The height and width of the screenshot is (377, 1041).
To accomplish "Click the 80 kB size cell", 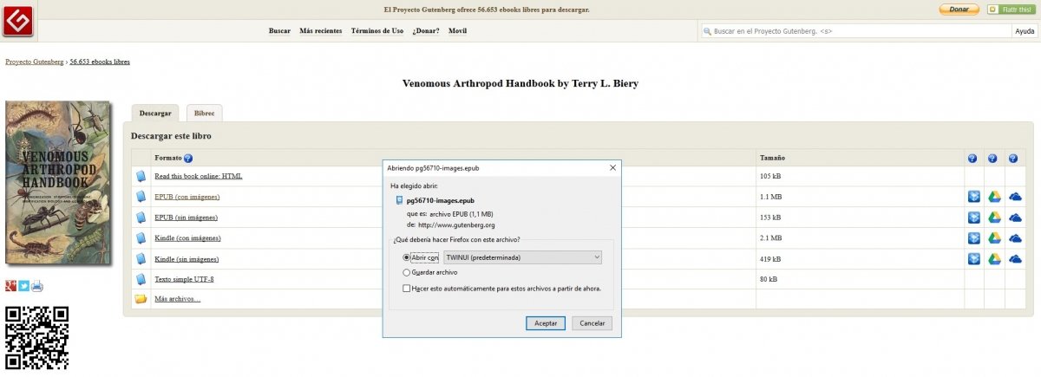I will point(859,279).
